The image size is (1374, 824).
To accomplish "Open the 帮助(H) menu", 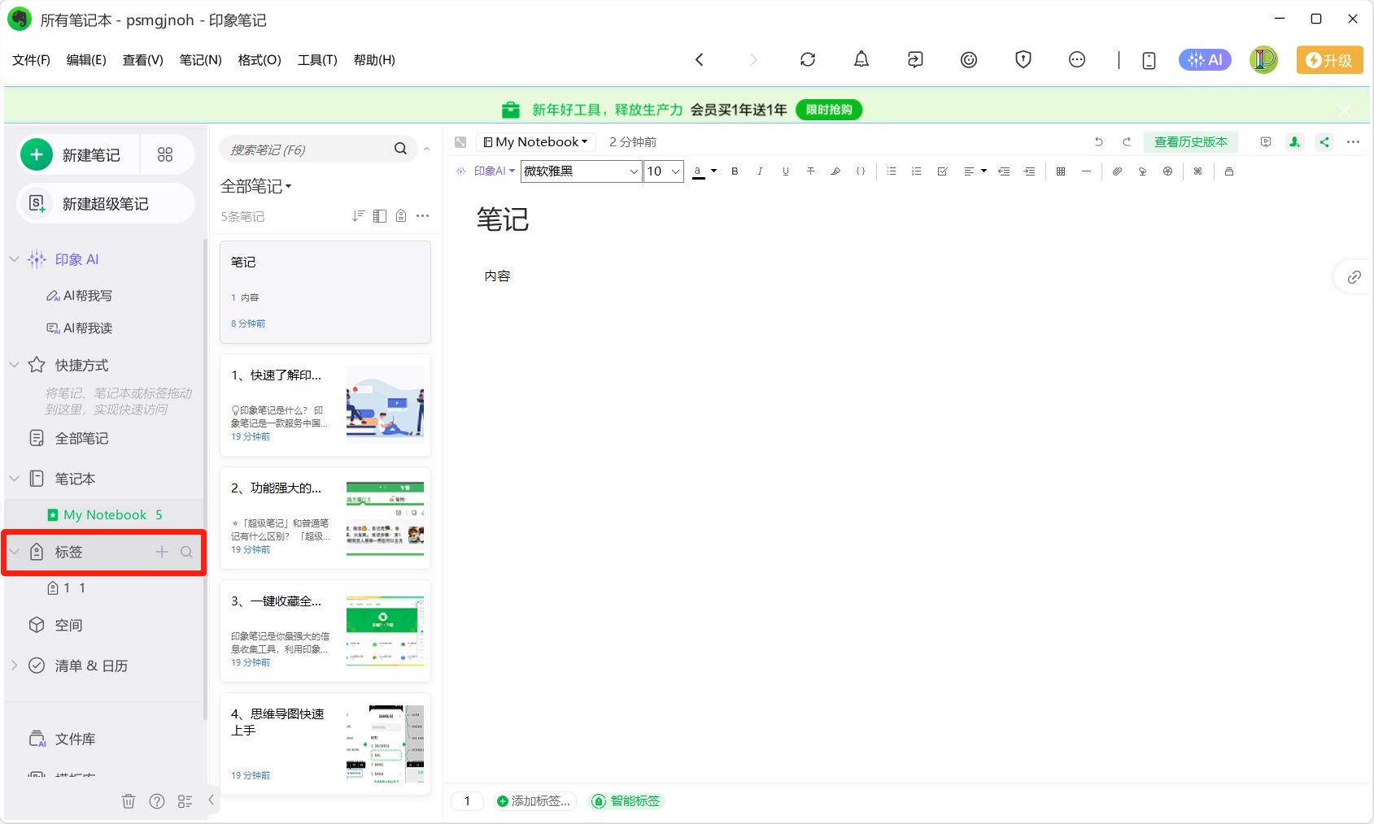I will tap(374, 60).
